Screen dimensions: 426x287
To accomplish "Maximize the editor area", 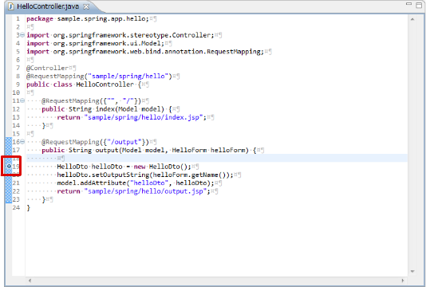I will 419,5.
